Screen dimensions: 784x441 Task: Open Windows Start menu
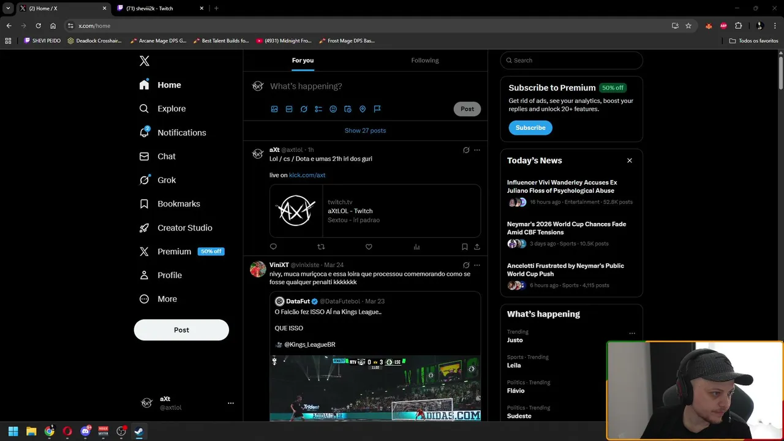point(13,431)
